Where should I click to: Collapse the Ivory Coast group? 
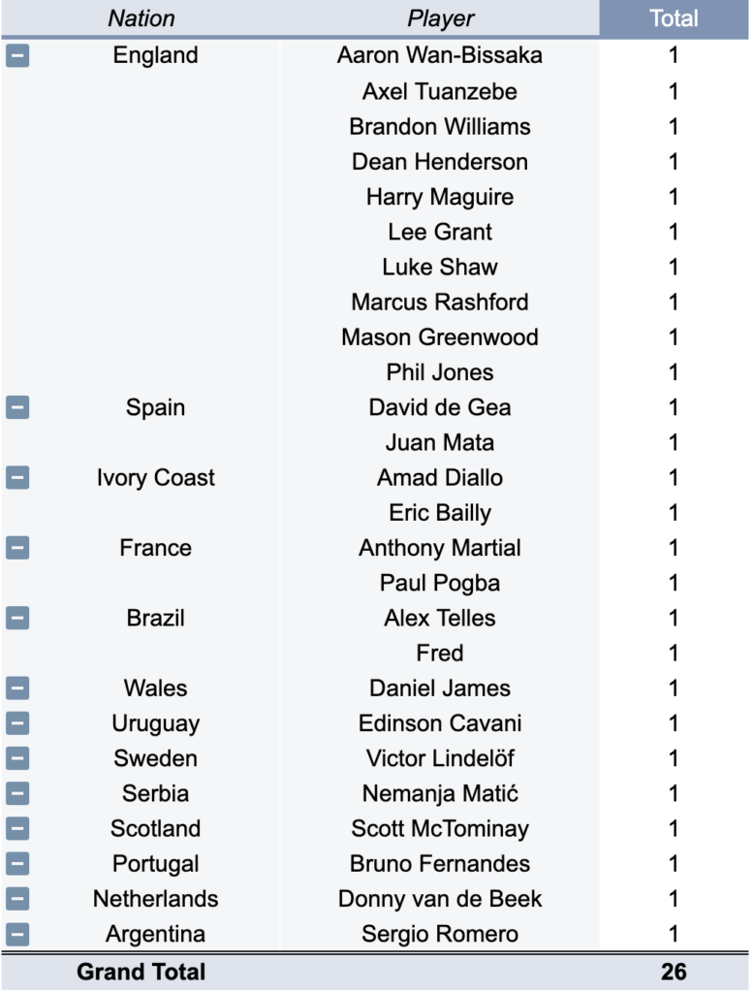pyautogui.click(x=17, y=478)
